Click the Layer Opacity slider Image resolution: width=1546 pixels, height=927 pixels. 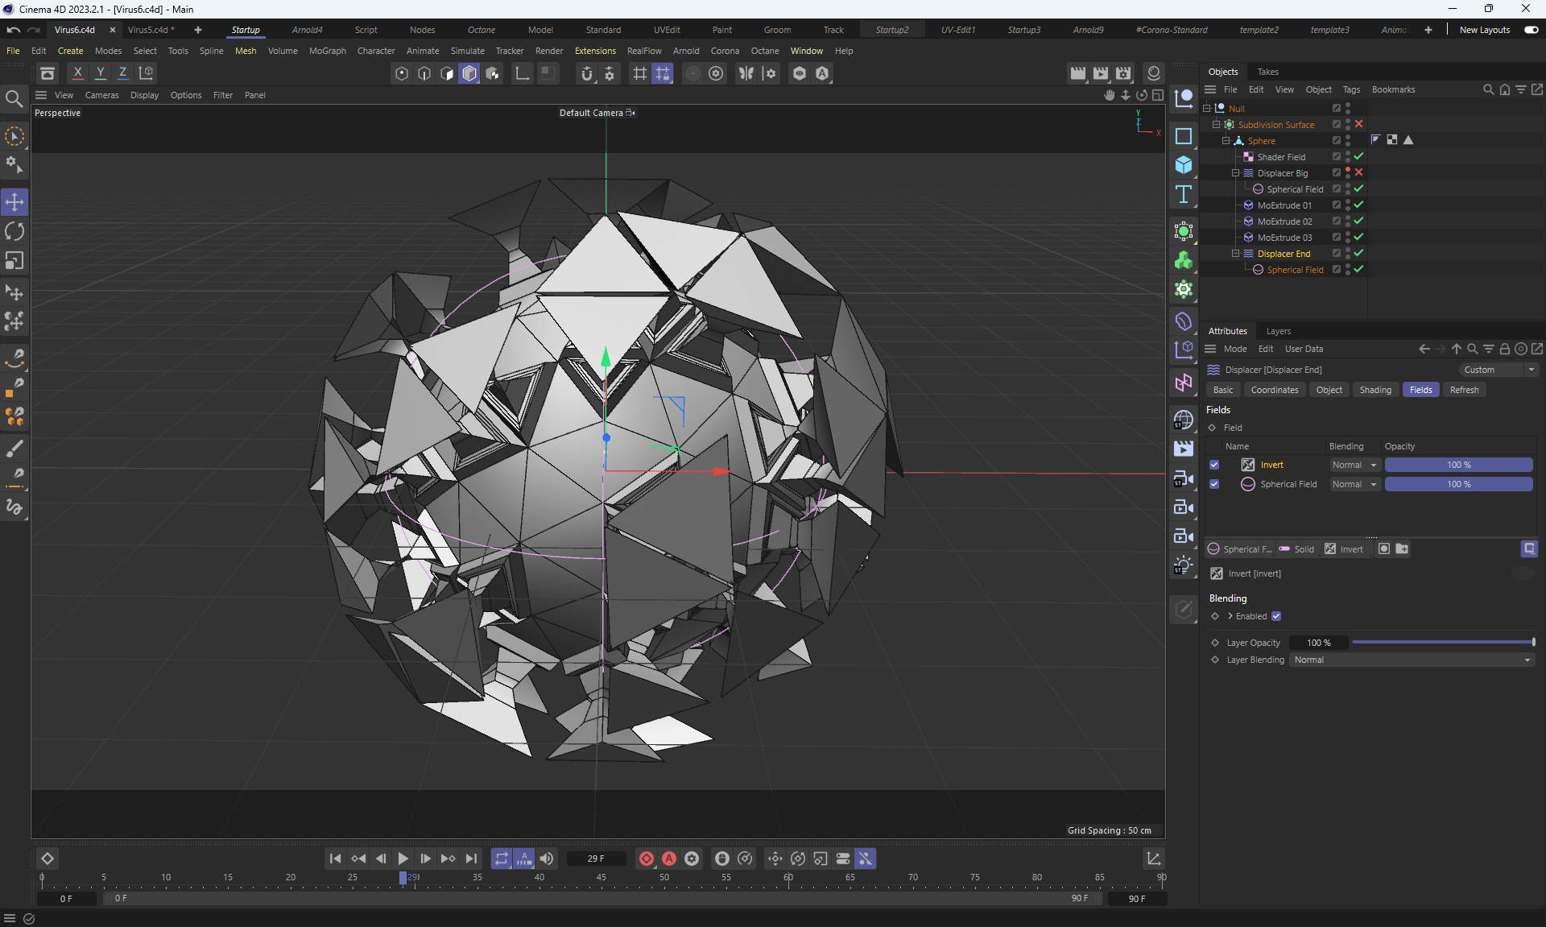coord(1443,643)
